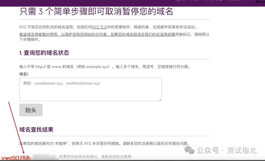This screenshot has width=265, height=161.
Task: Click the main 取消暂停您的域名 page title
Action: [96, 12]
